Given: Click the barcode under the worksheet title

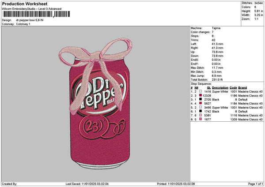Looking at the screenshot, I should pos(36,14).
